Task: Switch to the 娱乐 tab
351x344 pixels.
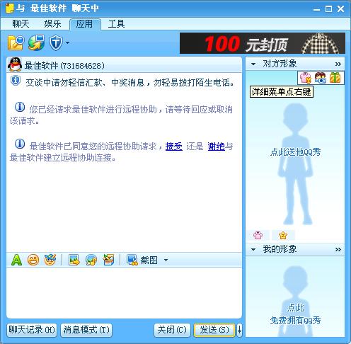Action: point(52,24)
